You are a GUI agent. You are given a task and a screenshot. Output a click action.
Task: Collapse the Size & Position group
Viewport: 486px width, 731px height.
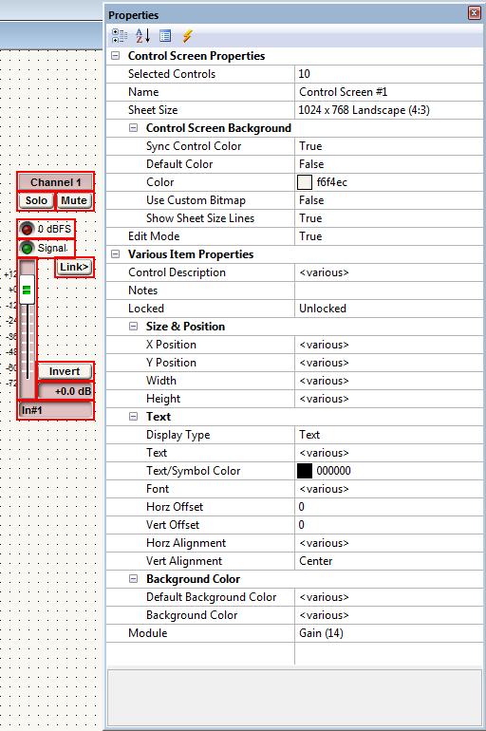point(133,327)
